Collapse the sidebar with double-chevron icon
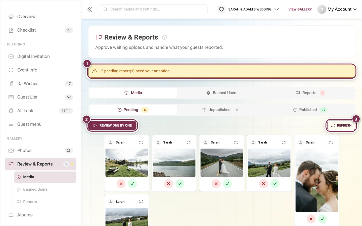The image size is (362, 226). point(90,9)
